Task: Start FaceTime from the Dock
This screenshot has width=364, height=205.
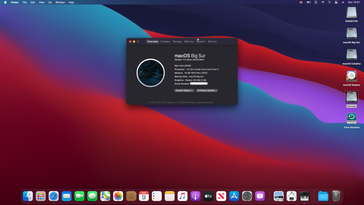Action: coord(79,196)
